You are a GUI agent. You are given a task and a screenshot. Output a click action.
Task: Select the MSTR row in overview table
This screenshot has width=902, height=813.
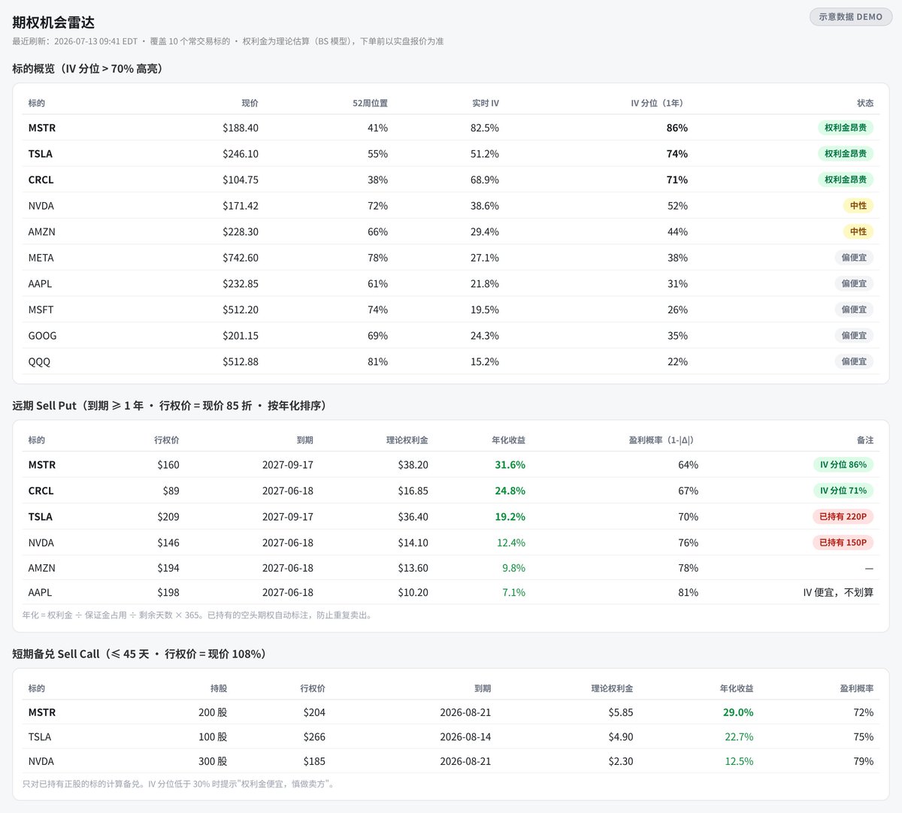tap(451, 128)
